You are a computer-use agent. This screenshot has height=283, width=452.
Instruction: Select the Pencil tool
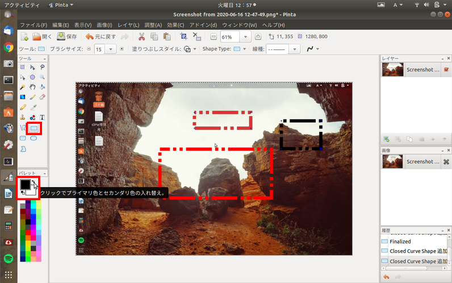pos(23,107)
